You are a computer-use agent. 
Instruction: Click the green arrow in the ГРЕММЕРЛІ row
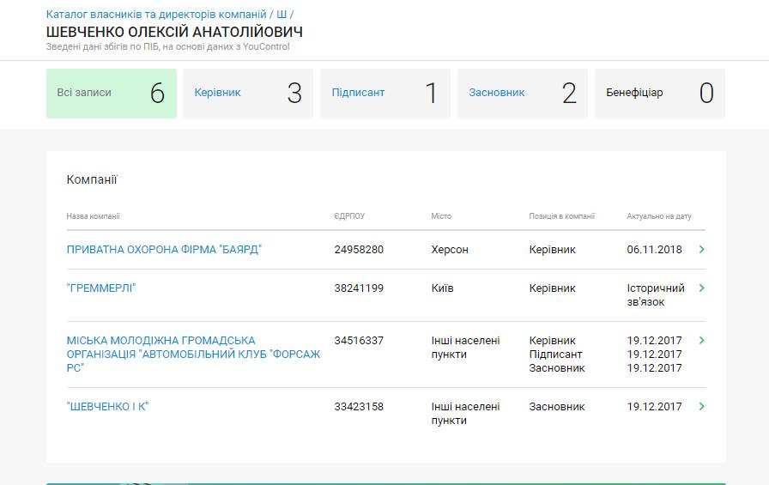pos(701,288)
